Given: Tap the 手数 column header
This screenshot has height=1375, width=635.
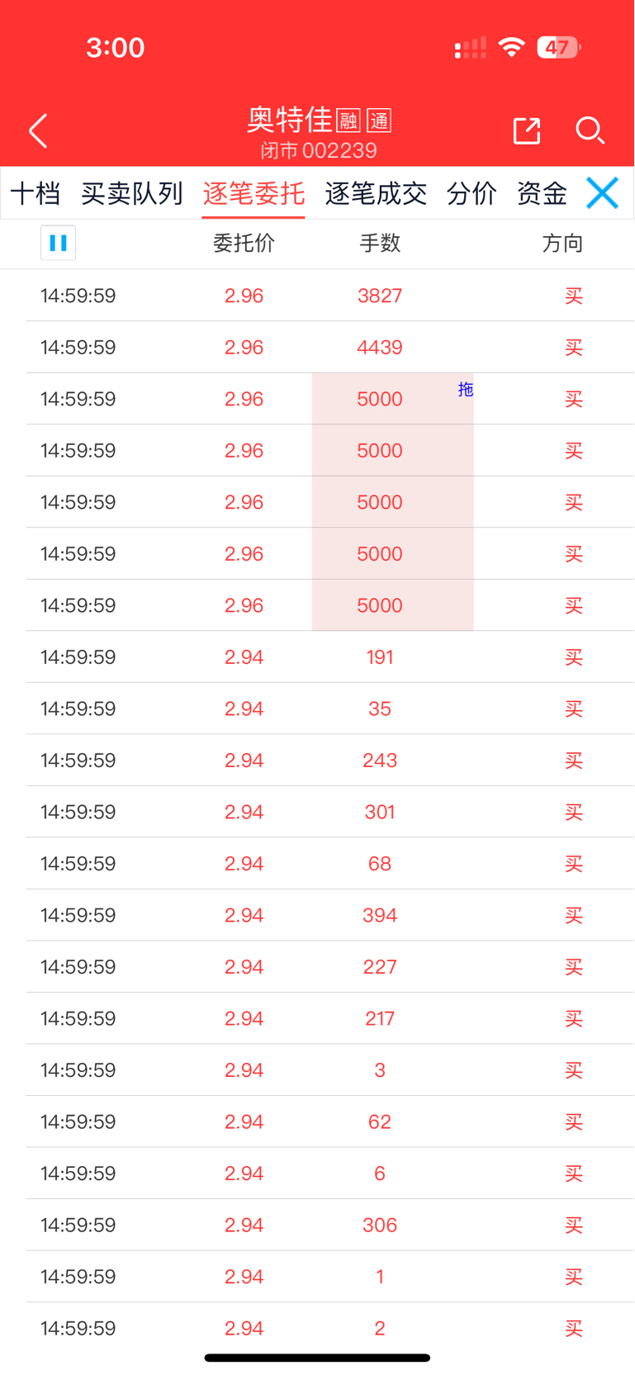Looking at the screenshot, I should [x=380, y=243].
